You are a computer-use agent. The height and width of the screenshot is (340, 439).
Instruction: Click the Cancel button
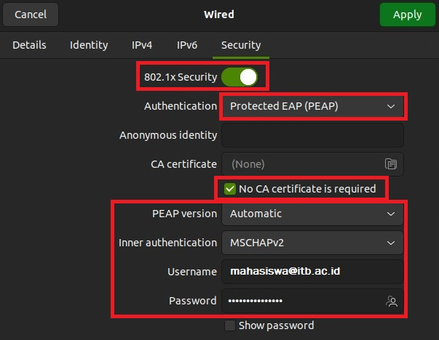click(x=30, y=15)
